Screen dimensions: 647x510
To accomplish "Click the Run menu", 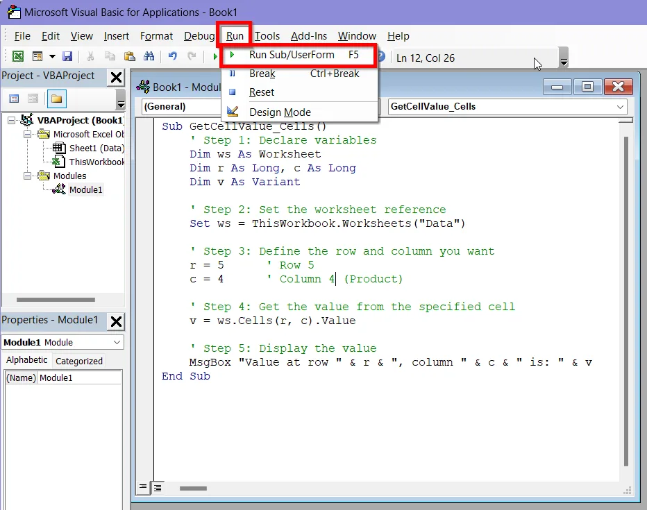I will pos(235,36).
